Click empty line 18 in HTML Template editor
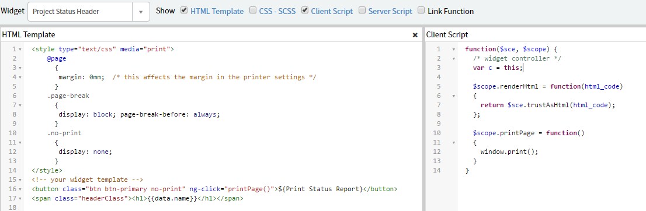The width and height of the screenshot is (646, 211). (223, 208)
